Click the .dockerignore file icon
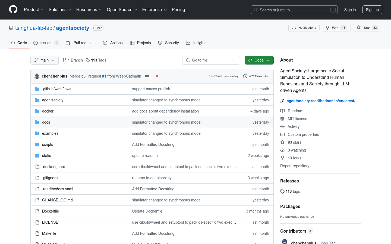This screenshot has width=391, height=244. pyautogui.click(x=37, y=167)
